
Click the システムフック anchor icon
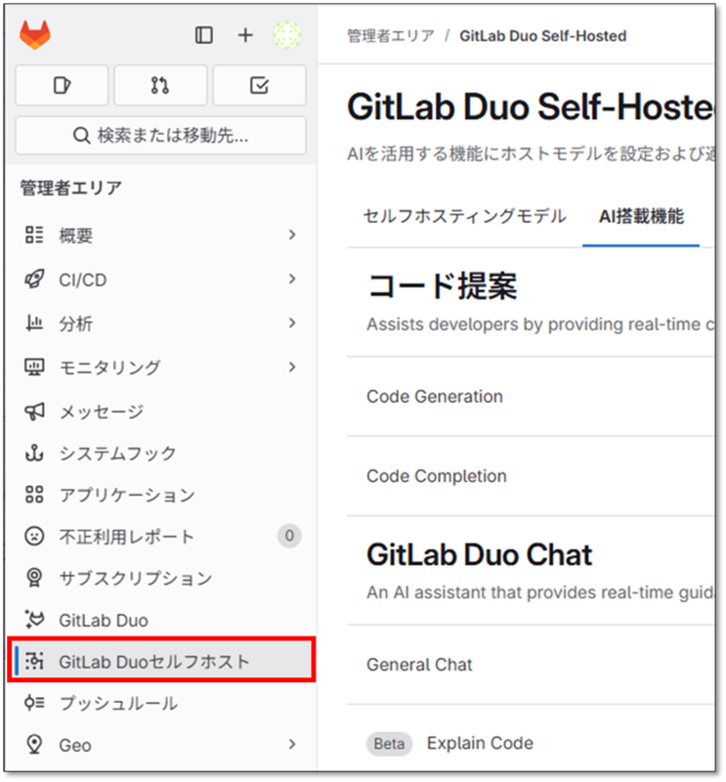(x=34, y=453)
